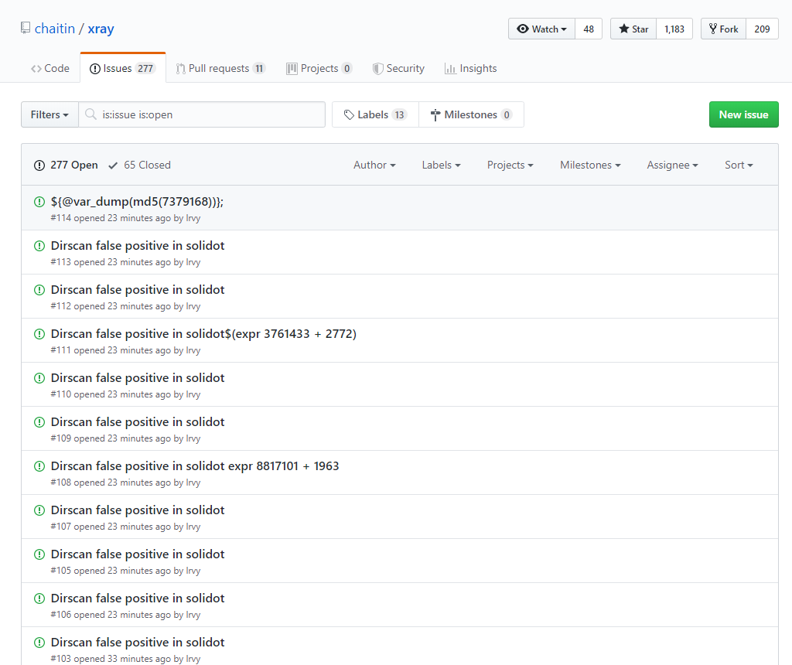Open the Pull requests tab
Viewport: 792px width, 665px height.
pos(220,68)
